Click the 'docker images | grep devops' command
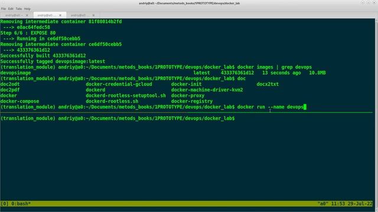The height and width of the screenshot is (212, 378). coord(275,67)
